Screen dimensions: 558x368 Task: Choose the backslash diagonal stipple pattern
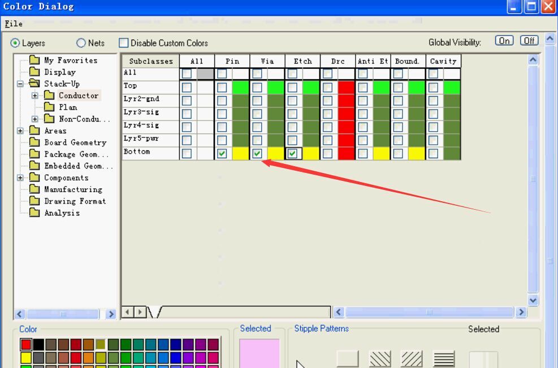[x=380, y=359]
